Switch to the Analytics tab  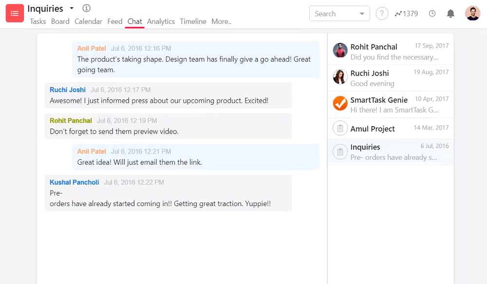pyautogui.click(x=161, y=21)
